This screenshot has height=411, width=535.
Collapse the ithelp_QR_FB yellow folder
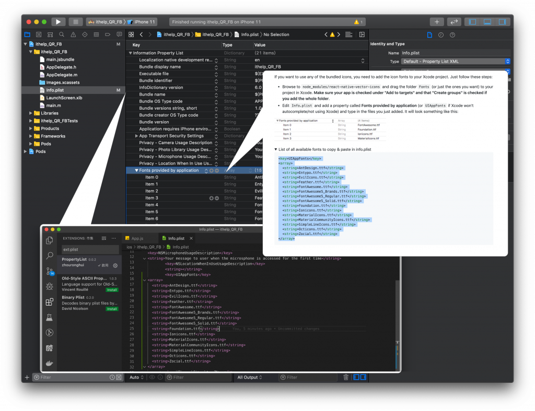tap(31, 52)
